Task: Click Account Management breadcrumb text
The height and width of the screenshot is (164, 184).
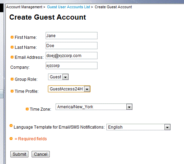Action: [24, 7]
